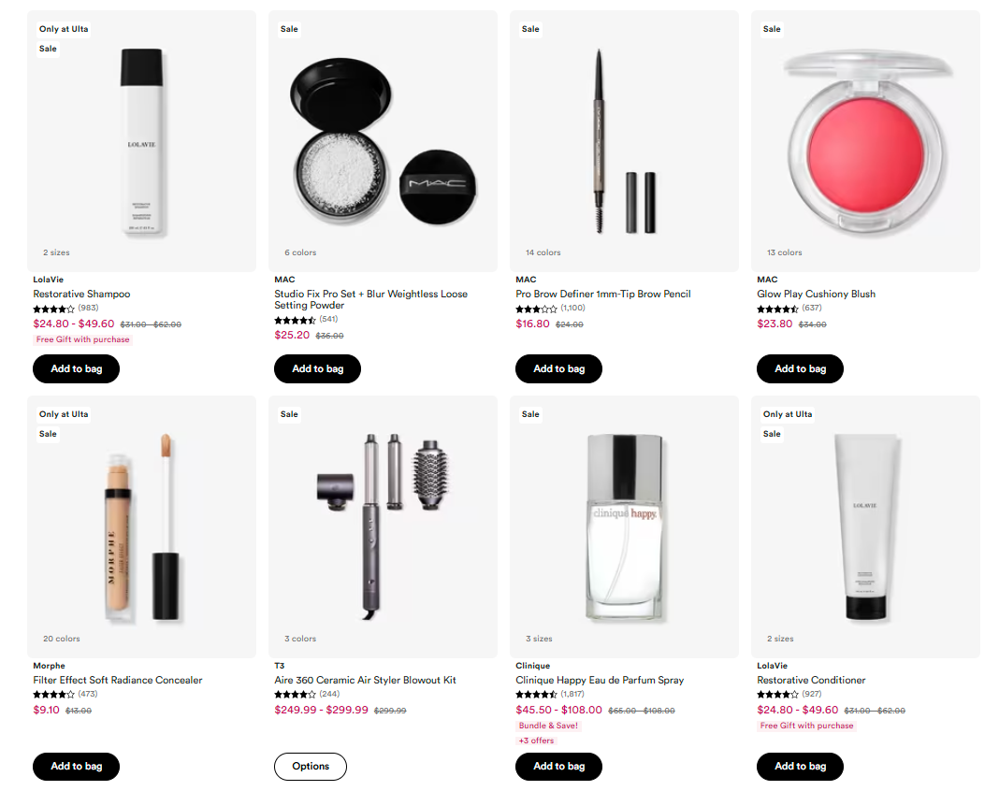Click Options for T3 Aire 360 kit
This screenshot has width=999, height=791.
coord(311,766)
